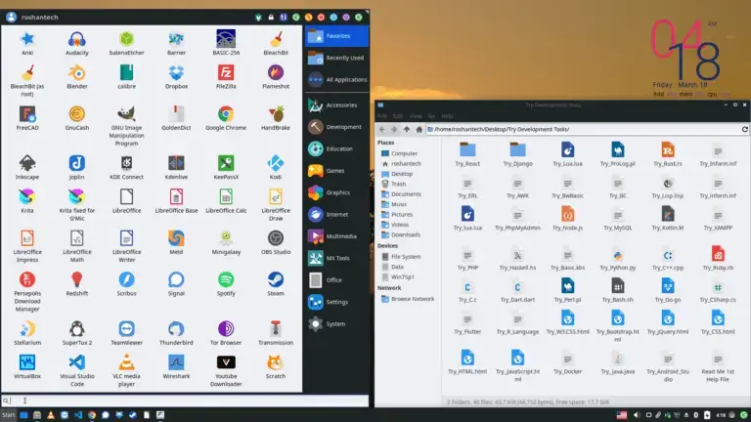
Task: Launch Tor Browser
Action: (x=226, y=333)
